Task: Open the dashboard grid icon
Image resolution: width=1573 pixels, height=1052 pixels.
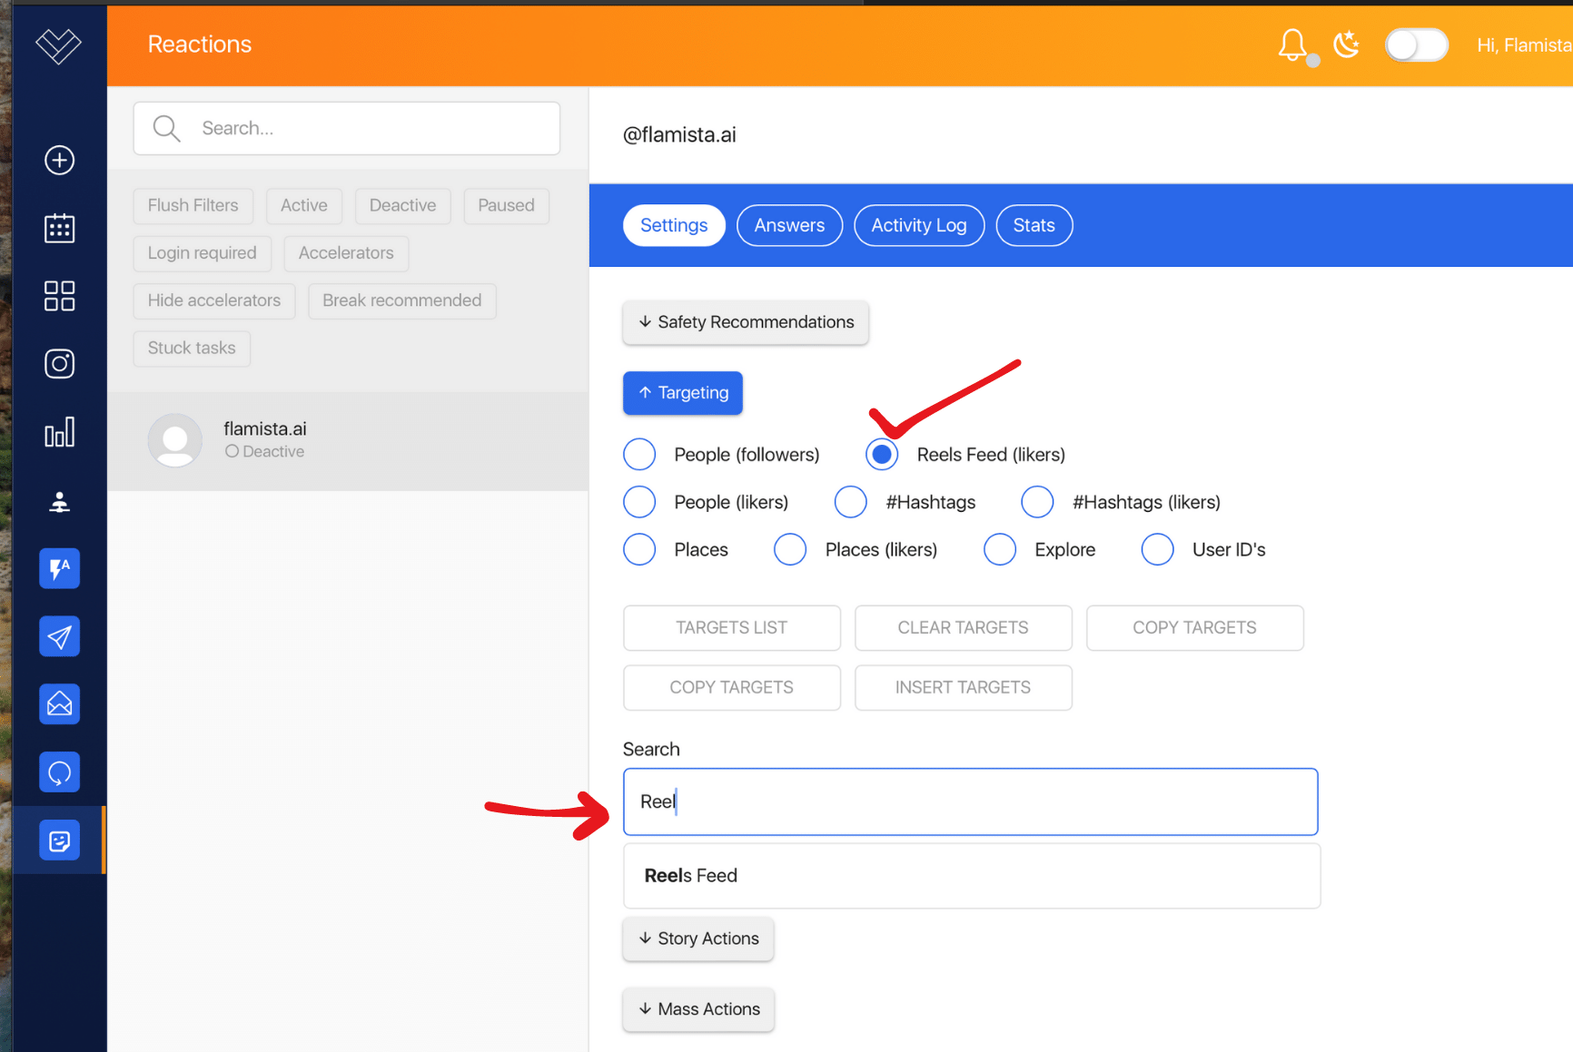Action: pyautogui.click(x=60, y=296)
